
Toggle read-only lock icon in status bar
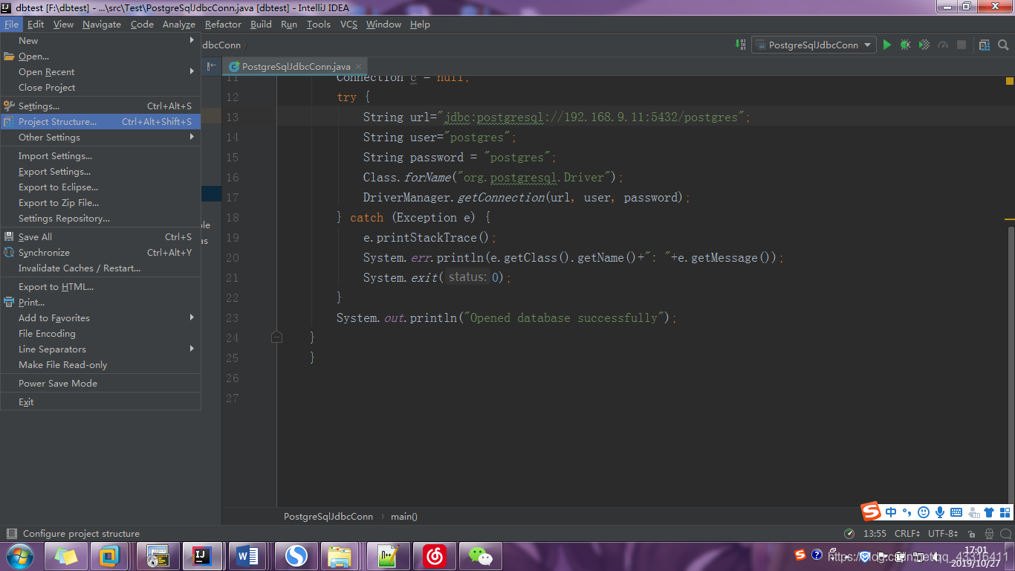(970, 533)
